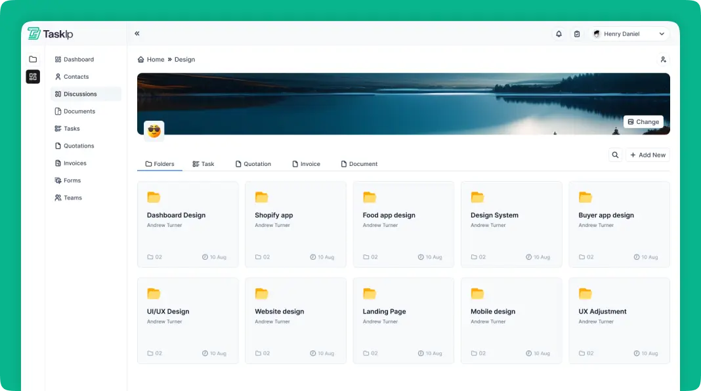
Task: Open the Dashboard Design folder card
Action: coord(188,223)
